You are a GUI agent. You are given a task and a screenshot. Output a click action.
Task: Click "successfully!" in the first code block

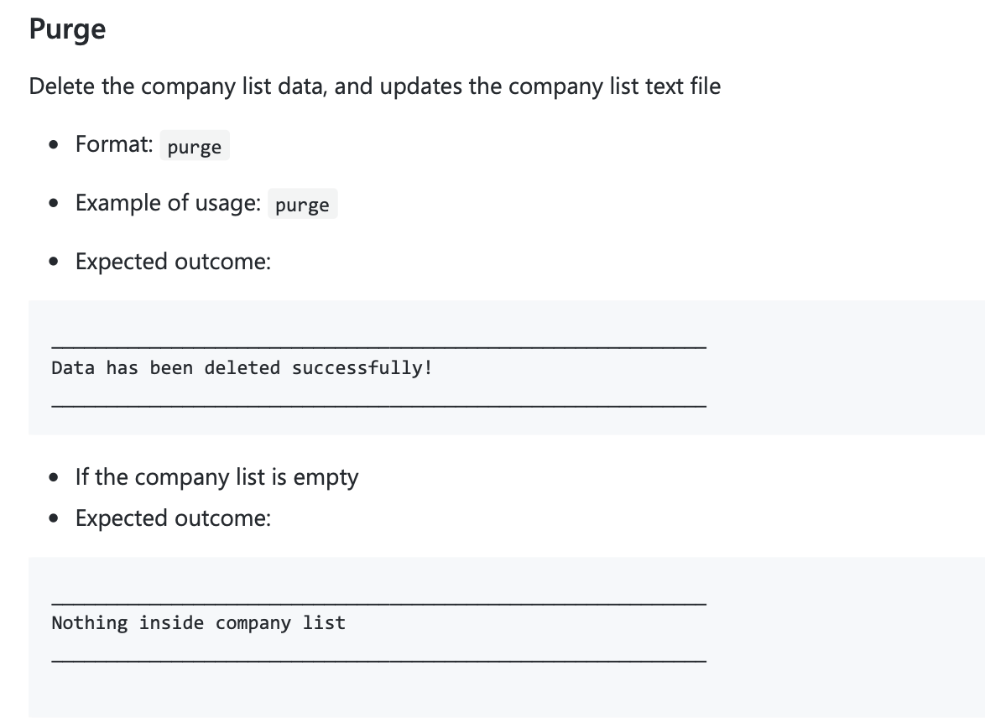[x=362, y=367]
